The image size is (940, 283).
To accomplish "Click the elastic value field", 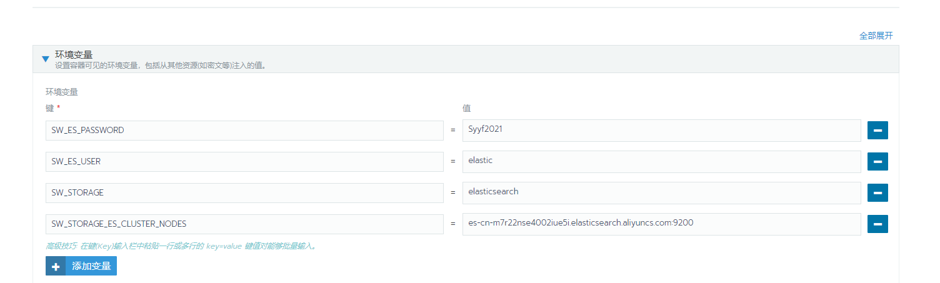I will point(662,162).
